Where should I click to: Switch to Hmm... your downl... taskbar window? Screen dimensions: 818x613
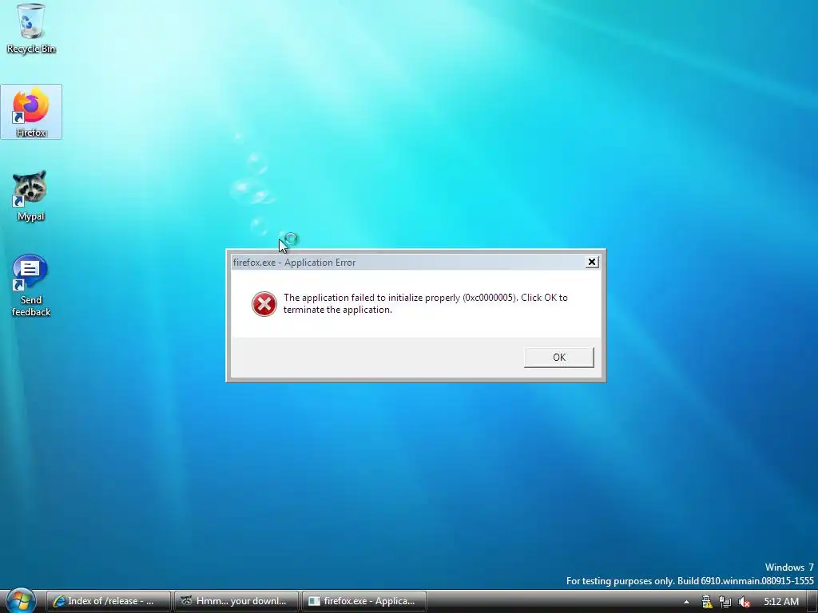point(236,601)
